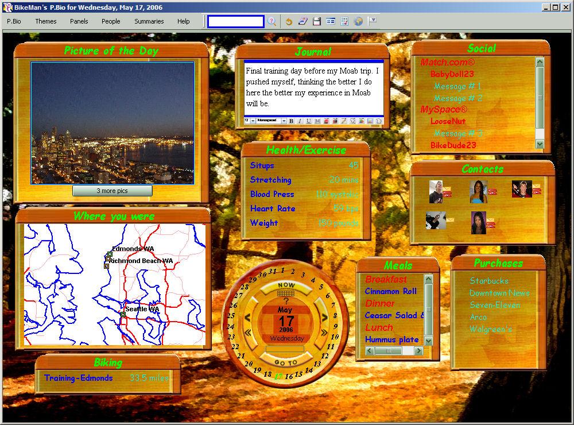Click the globe icon in the toolbar
Viewport: 574px width, 425px height.
coord(358,21)
